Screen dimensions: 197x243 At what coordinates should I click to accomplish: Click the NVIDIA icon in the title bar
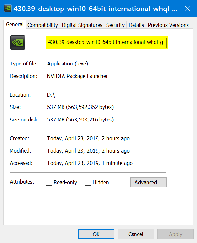[8, 9]
